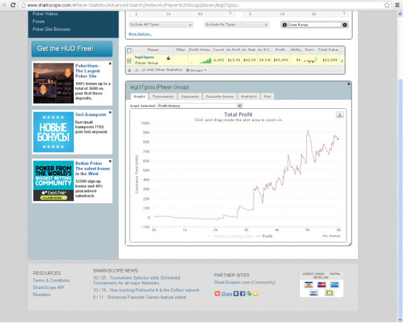The image size is (414, 331).
Task: Click the scrollbar down arrow
Action: tap(400, 320)
